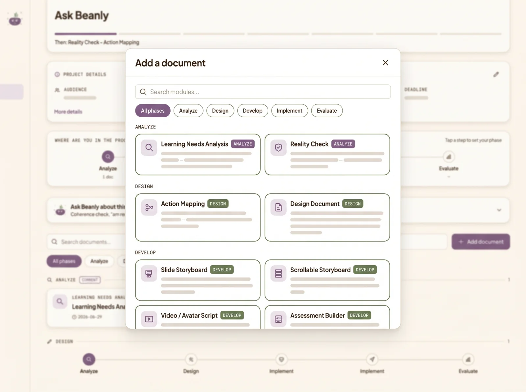Expand the Ask Beanly panel chevron
The width and height of the screenshot is (526, 392).
coord(499,210)
